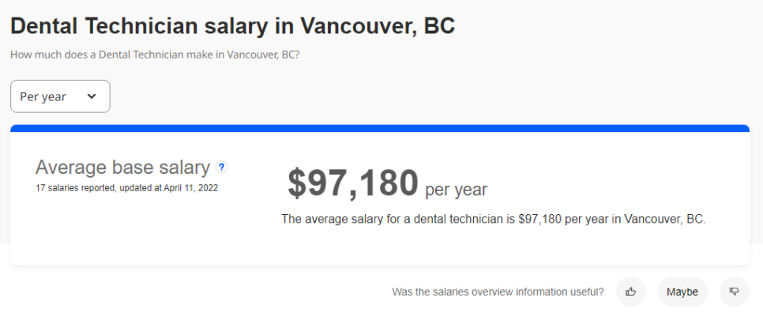Click the sentence starting "The average salary for"
Screen dimensions: 763x335
pos(493,219)
